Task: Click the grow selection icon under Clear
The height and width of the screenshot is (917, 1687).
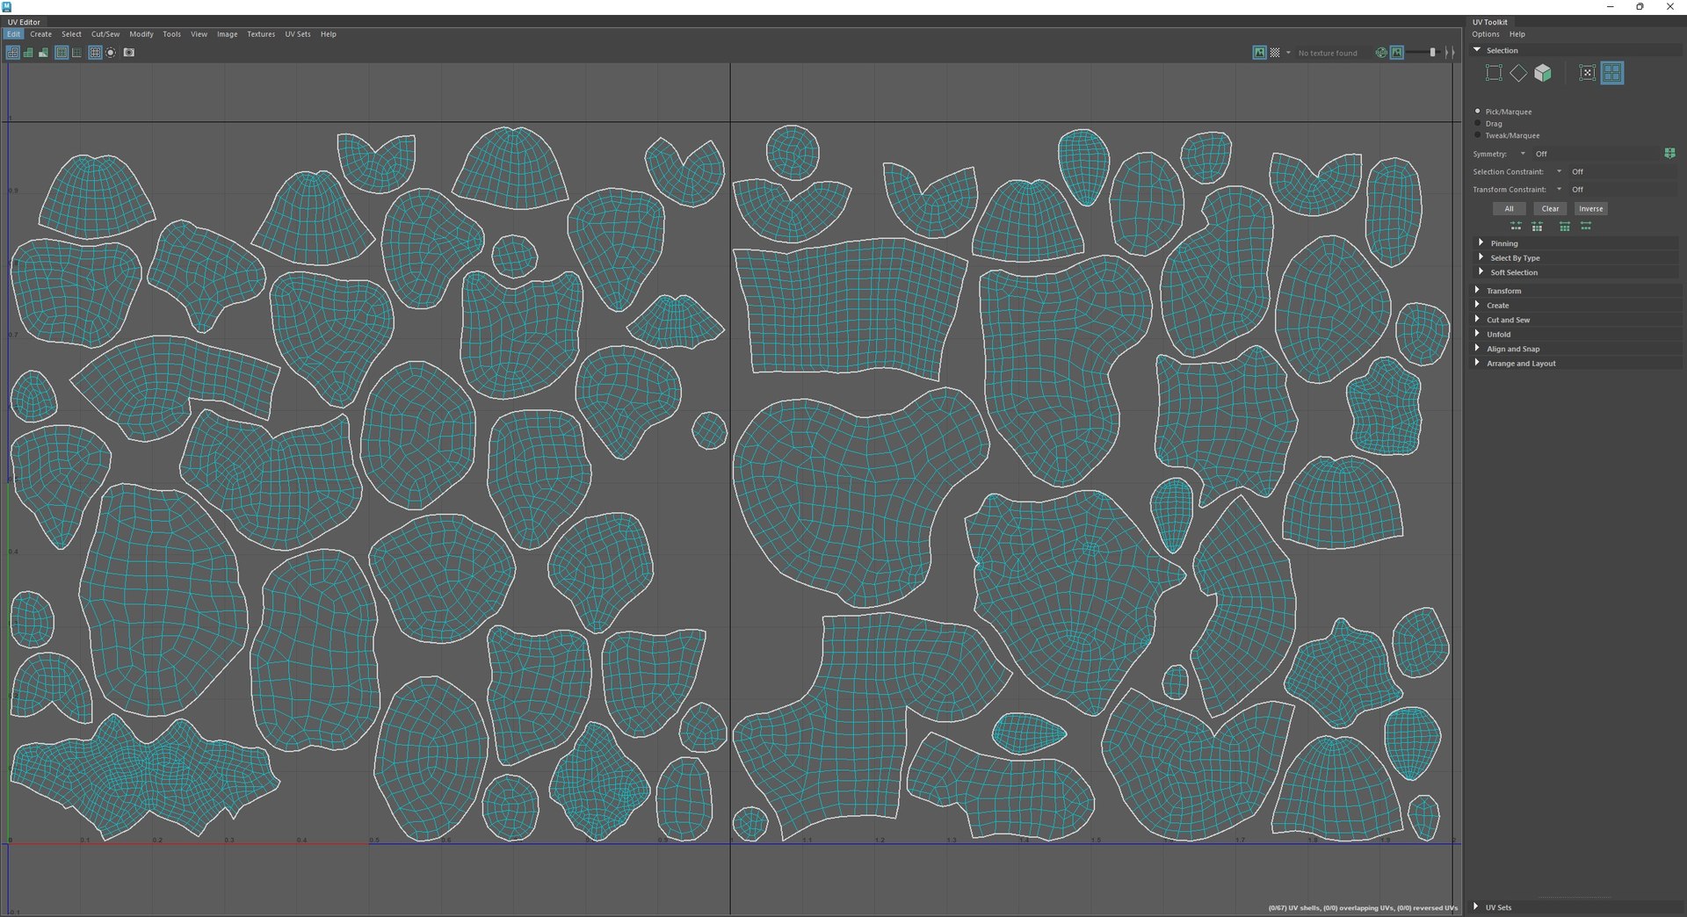Action: point(1565,227)
